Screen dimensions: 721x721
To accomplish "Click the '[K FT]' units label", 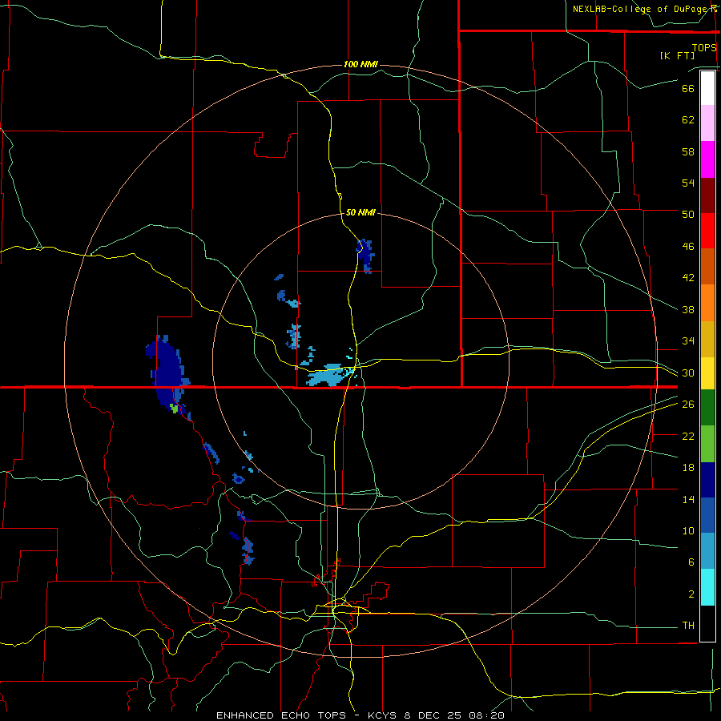I will (677, 56).
